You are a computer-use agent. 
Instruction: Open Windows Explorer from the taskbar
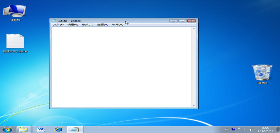(x=23, y=129)
